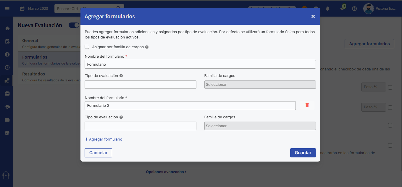The width and height of the screenshot is (402, 187).
Task: Go to Home in the left sidebar
Action: click(7, 28)
